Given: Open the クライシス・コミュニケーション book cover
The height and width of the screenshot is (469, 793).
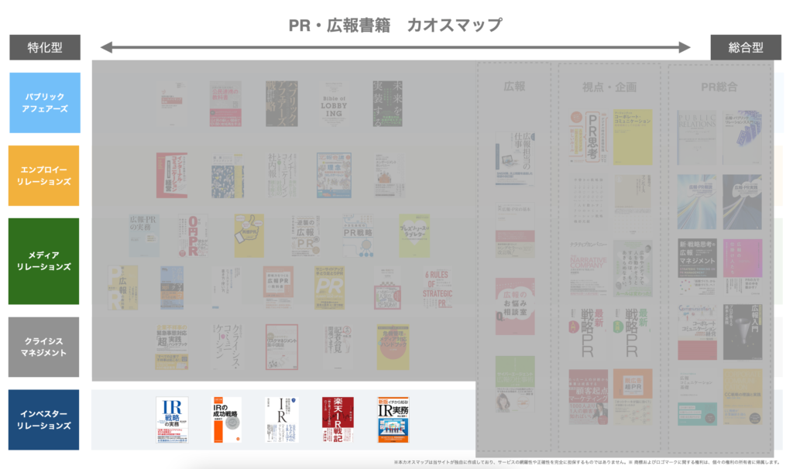Looking at the screenshot, I should pos(226,347).
